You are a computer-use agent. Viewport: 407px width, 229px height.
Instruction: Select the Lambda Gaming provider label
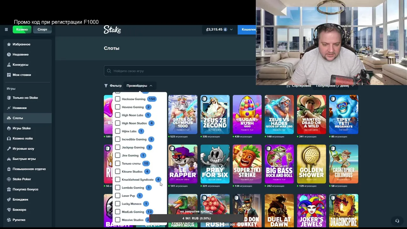click(133, 188)
